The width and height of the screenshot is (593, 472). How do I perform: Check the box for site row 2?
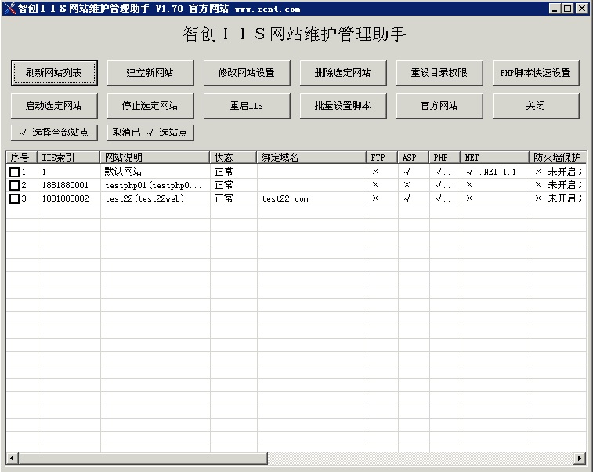(14, 186)
